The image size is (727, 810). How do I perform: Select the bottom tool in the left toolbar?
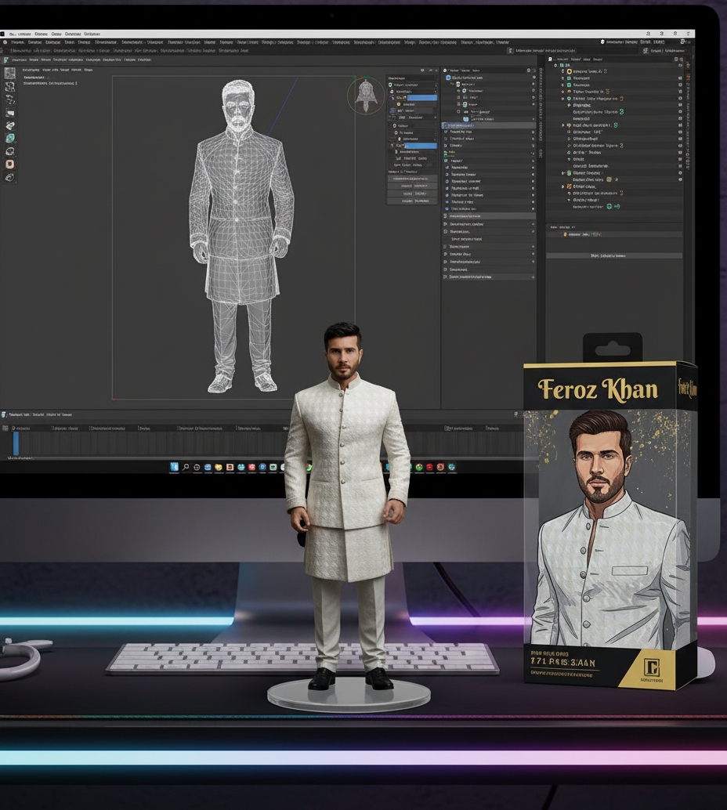pos(10,177)
